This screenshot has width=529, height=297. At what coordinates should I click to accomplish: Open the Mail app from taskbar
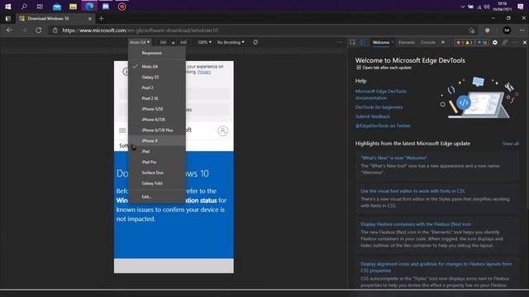pos(57,7)
